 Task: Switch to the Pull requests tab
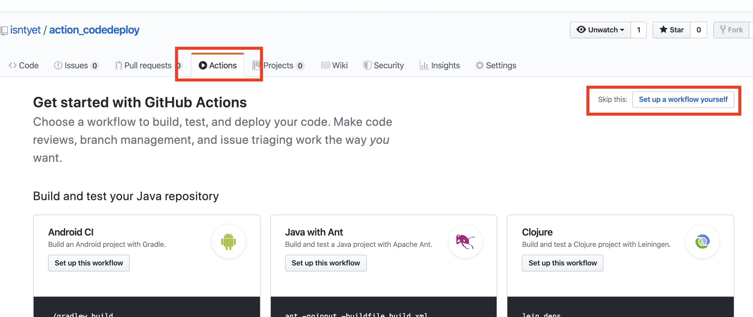point(149,65)
